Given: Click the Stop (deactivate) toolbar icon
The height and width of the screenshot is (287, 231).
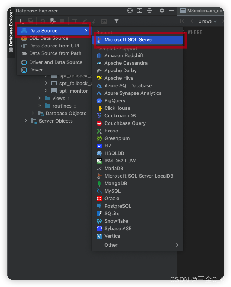Looking at the screenshot, I should click(62, 21).
